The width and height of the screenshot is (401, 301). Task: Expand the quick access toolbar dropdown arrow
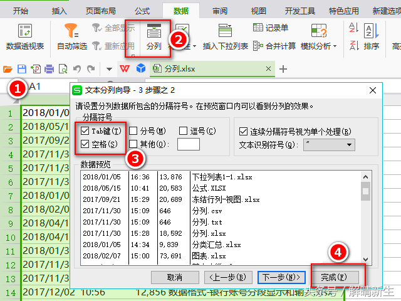coord(109,69)
